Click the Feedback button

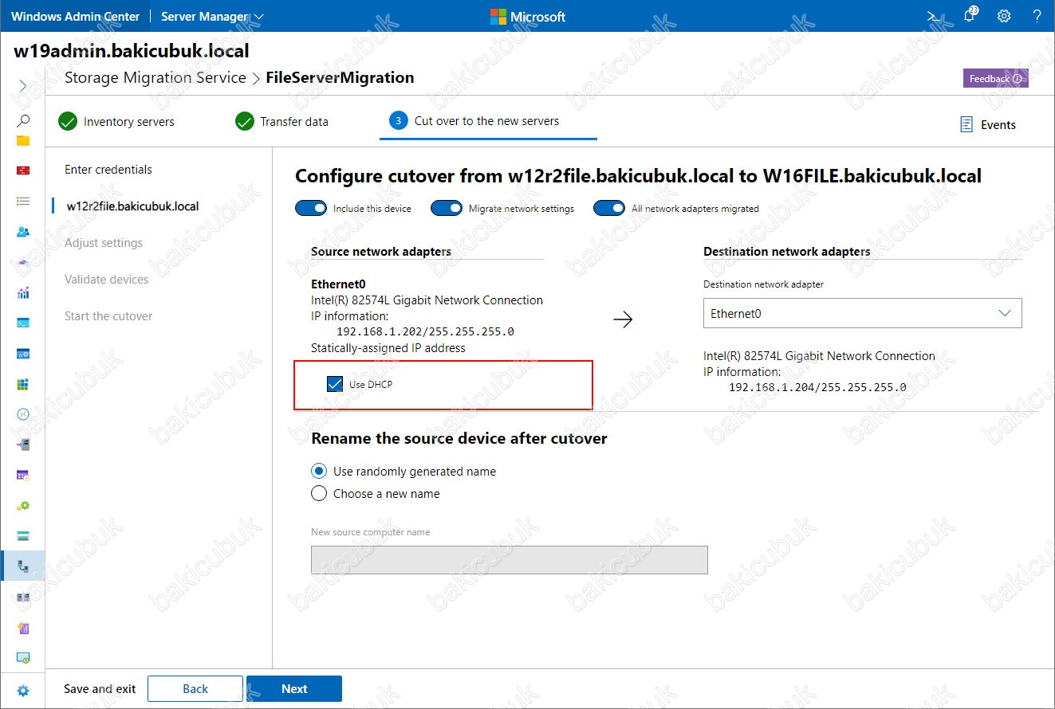coord(996,78)
